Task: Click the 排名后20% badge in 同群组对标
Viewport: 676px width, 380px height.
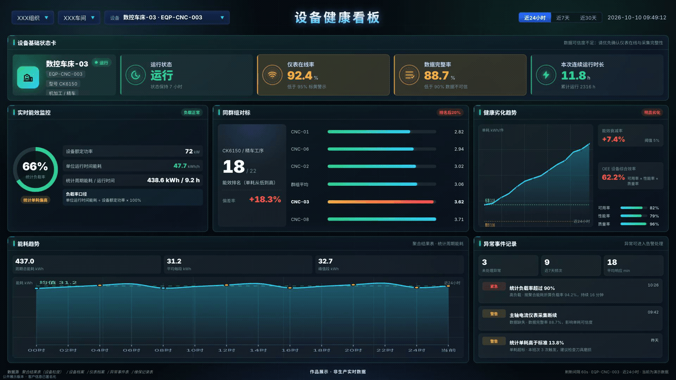Action: pos(449,112)
